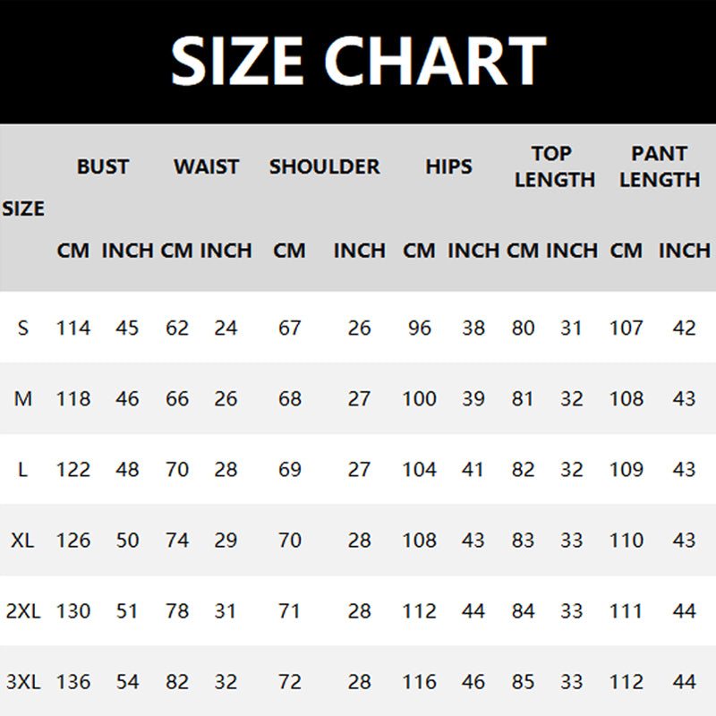Click the SHOULDER column header
This screenshot has height=716, width=716.
coord(324,166)
